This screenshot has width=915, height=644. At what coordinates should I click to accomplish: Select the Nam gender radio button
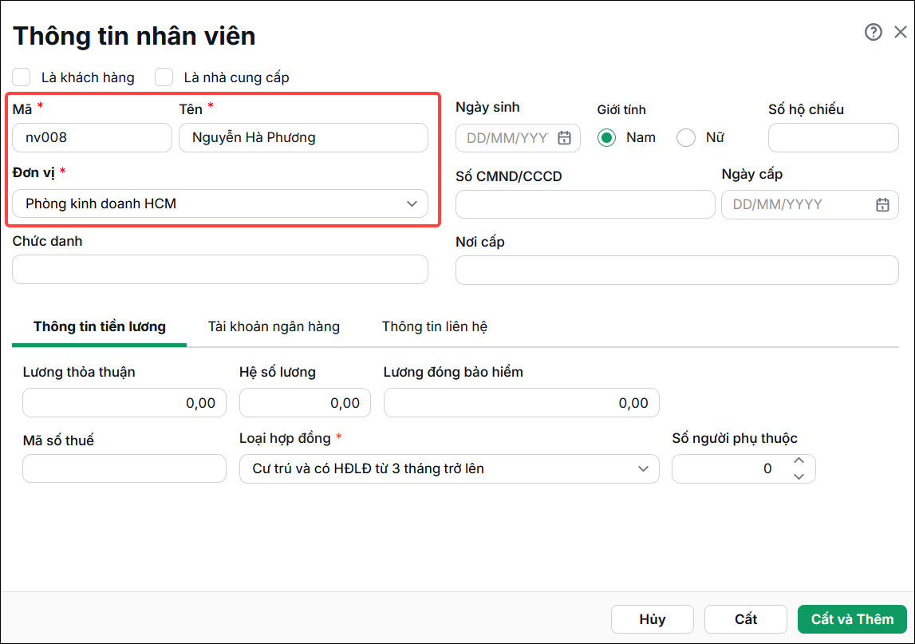click(606, 138)
